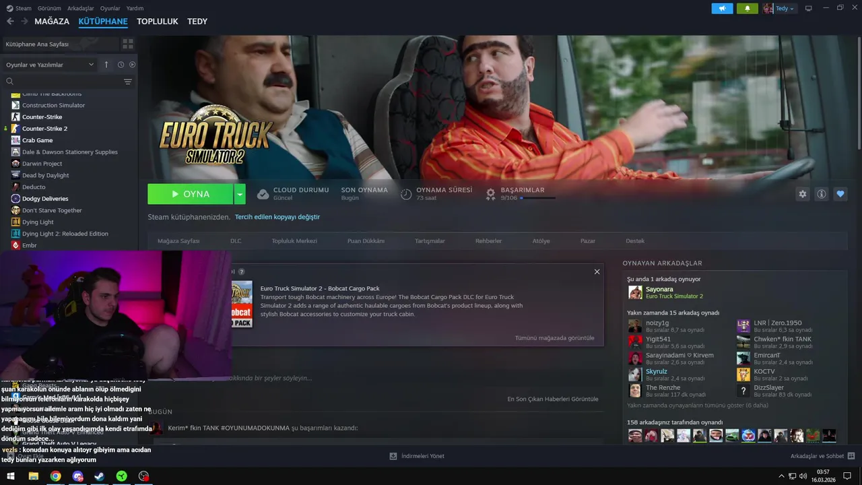Click the blue announcements megaphone button
The image size is (862, 485).
(722, 8)
